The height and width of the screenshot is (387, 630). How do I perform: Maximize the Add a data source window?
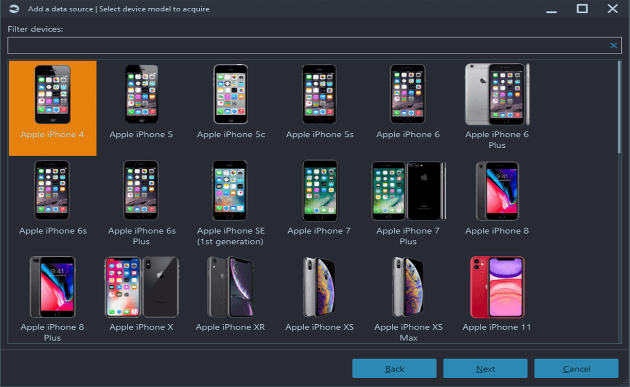[x=582, y=9]
